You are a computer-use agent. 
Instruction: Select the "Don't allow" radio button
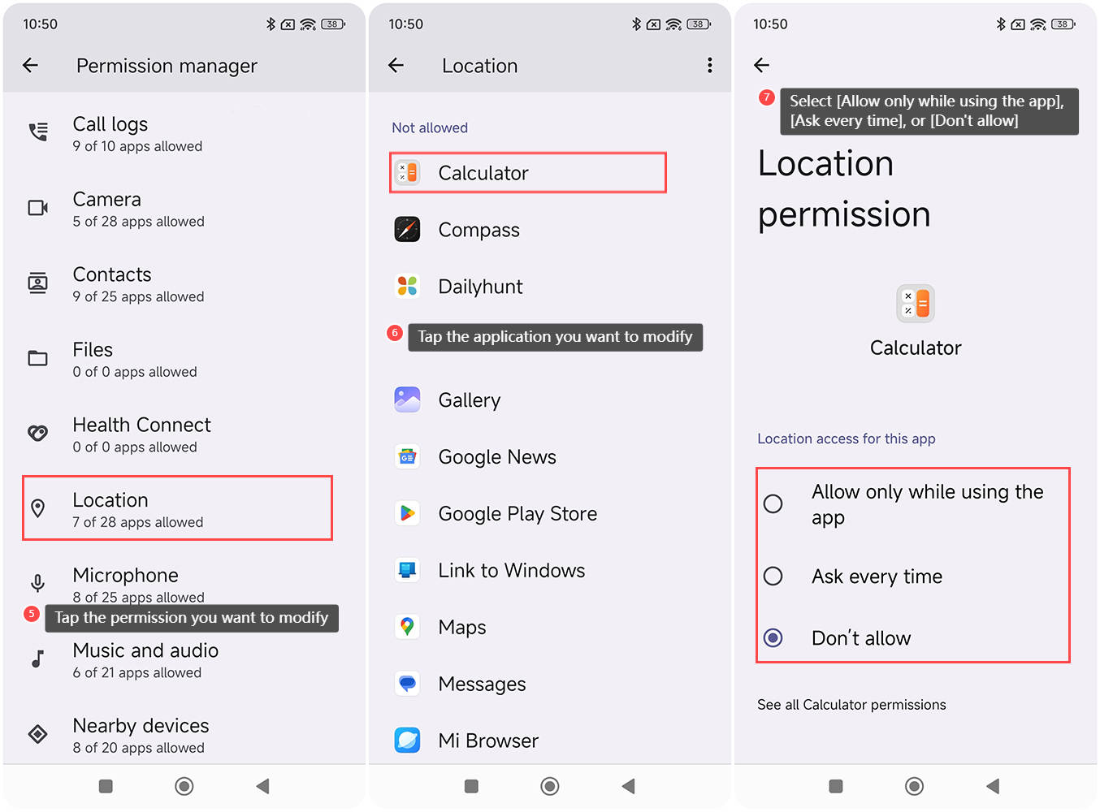pyautogui.click(x=773, y=638)
